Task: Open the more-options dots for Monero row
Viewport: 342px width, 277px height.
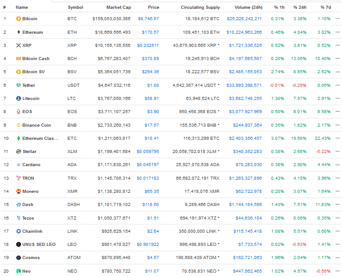Action: 338,192
